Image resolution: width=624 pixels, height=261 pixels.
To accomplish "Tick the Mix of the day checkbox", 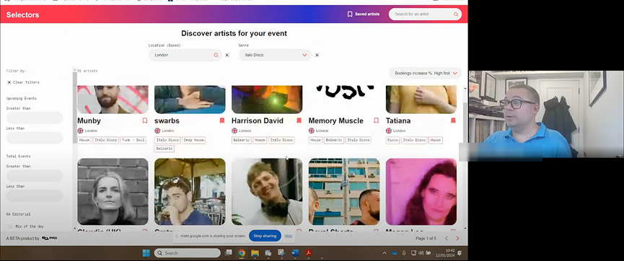I will tap(10, 226).
